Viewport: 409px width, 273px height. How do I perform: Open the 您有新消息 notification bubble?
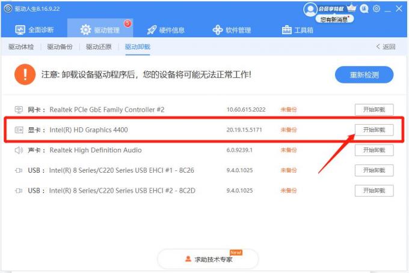[334, 19]
